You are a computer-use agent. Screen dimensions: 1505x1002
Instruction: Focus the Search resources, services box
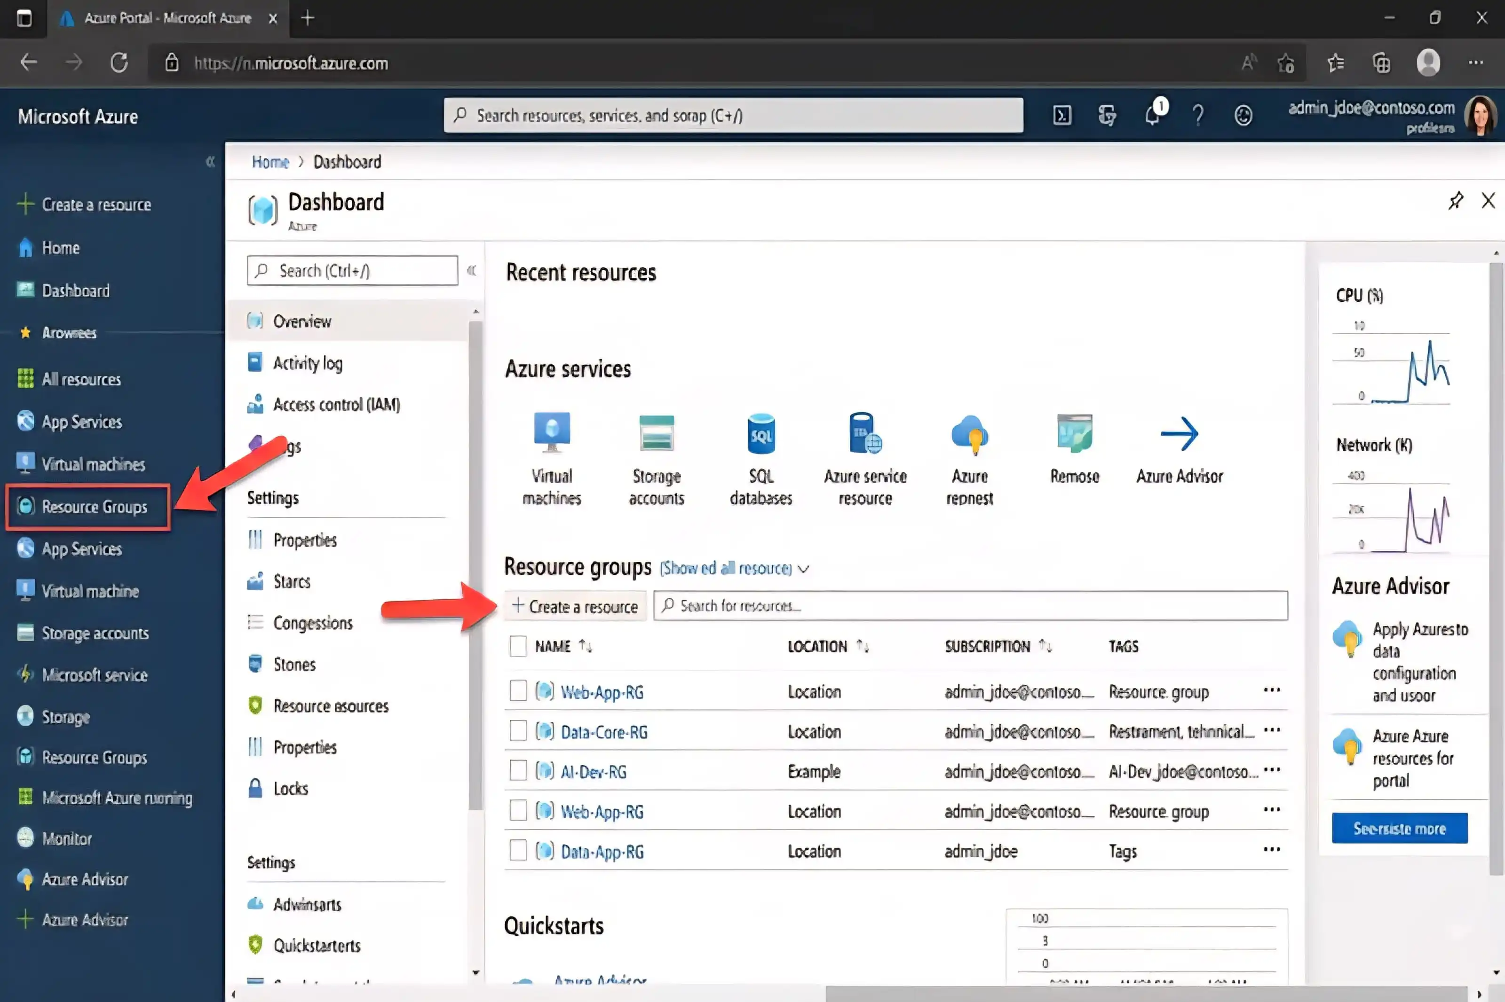(733, 115)
